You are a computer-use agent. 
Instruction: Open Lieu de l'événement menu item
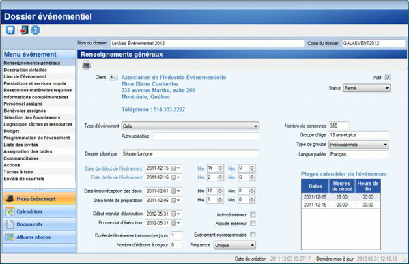click(39, 76)
